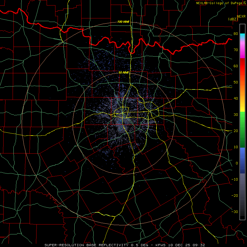Click the NEXR label above the scale
This screenshot has width=247, height=247.
pos(241,16)
